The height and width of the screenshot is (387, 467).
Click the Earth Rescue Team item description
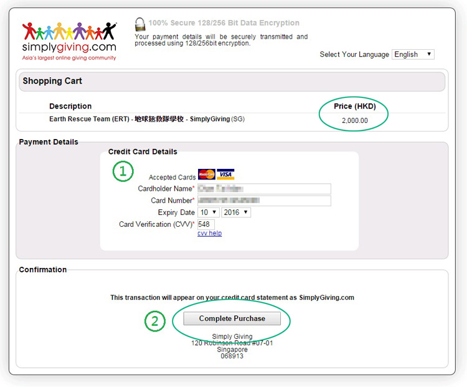coord(147,119)
